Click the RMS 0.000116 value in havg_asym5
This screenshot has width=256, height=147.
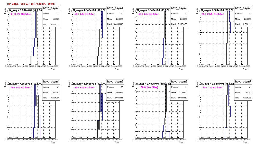click(x=119, y=98)
